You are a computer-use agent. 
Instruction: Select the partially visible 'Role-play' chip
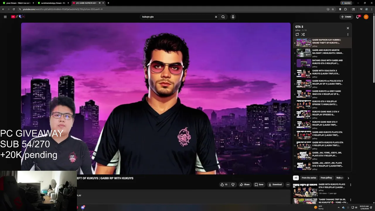[x=340, y=178]
